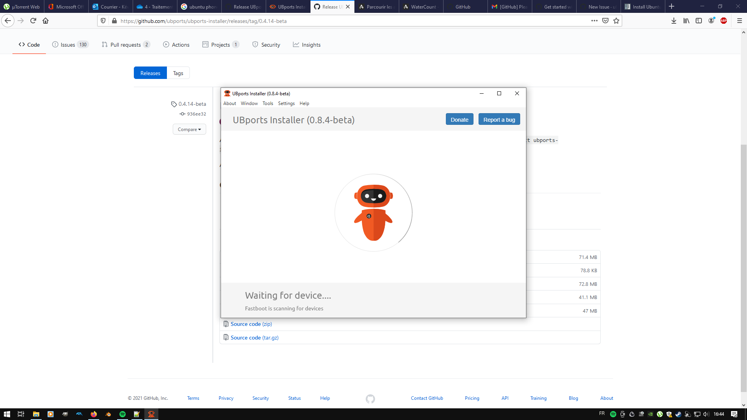Open the Firefox overflow menu (three dots)
Image resolution: width=747 pixels, height=420 pixels.
594,21
